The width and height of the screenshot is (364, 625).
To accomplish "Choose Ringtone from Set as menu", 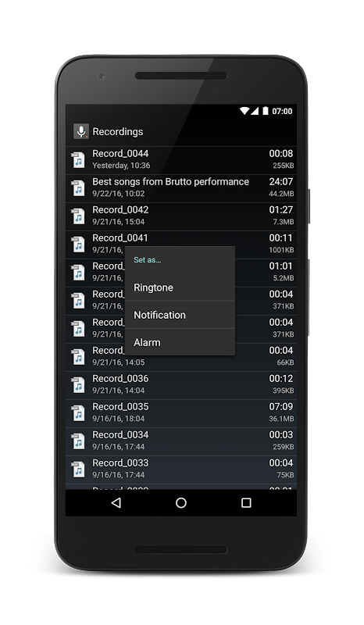I will coord(180,287).
